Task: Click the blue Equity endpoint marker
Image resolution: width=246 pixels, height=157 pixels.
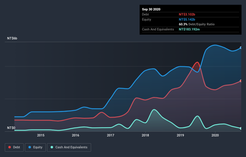Action: (x=241, y=48)
